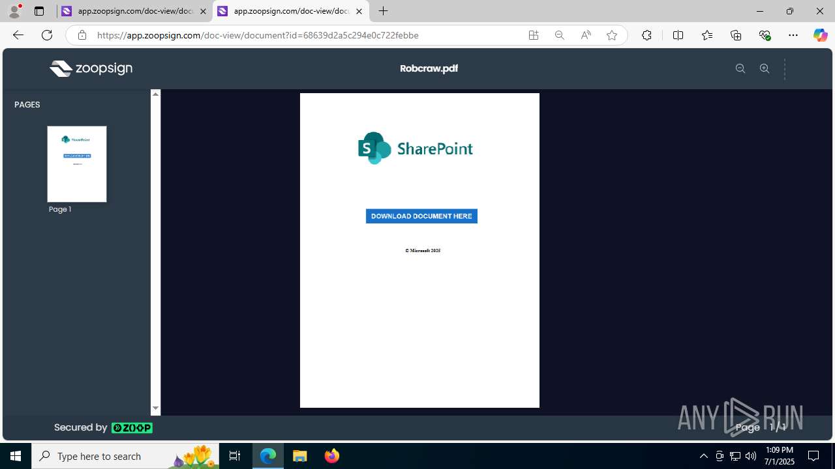Open the Extensions puzzle icon
This screenshot has width=835, height=469.
[646, 35]
